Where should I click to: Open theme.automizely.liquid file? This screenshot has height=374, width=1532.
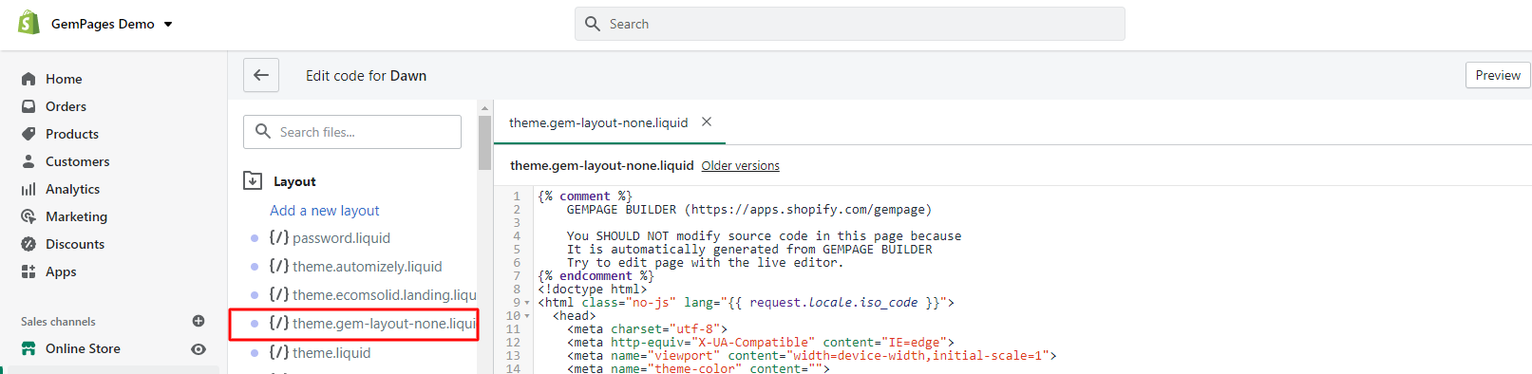[x=367, y=267]
